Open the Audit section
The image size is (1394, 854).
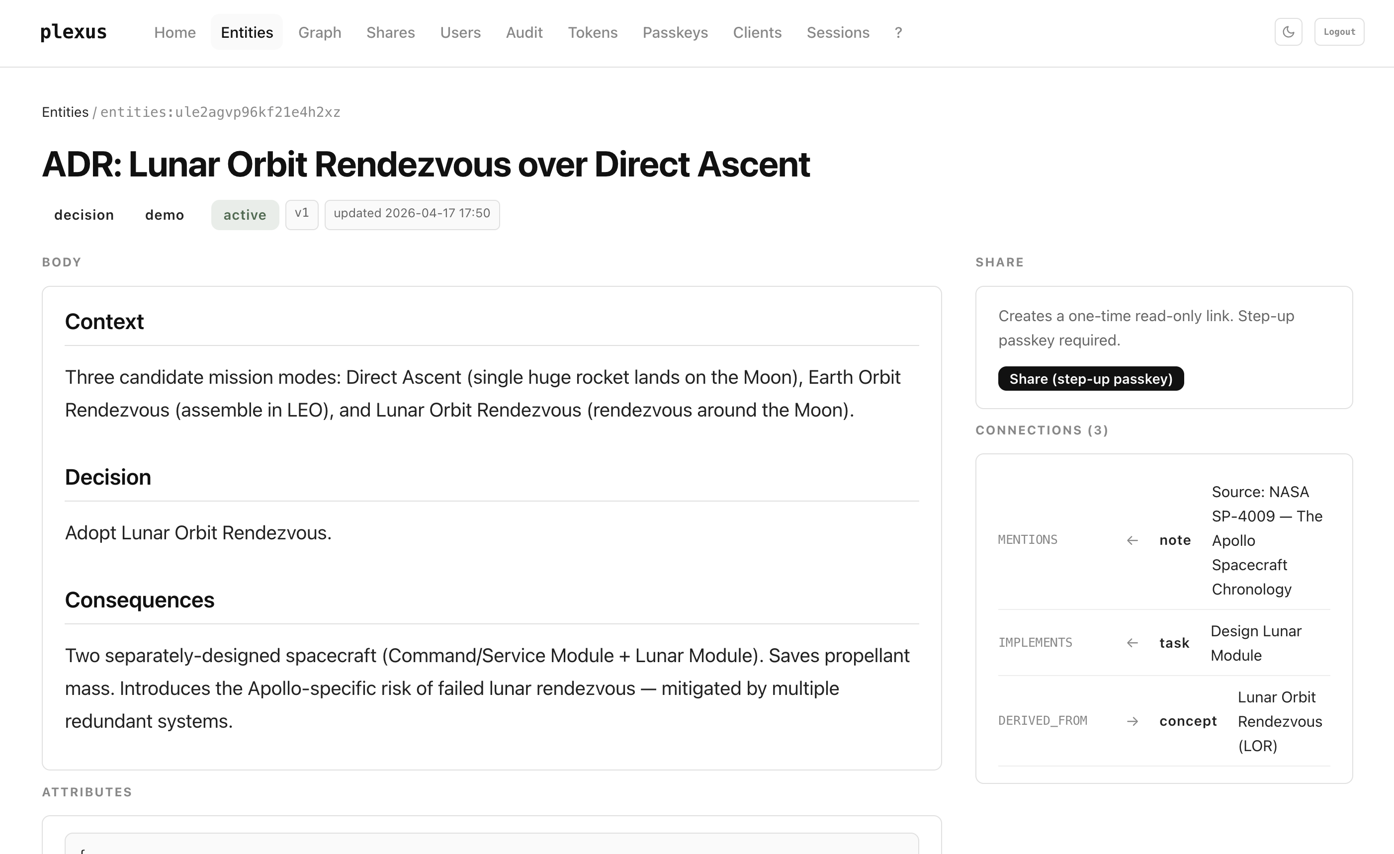click(524, 33)
